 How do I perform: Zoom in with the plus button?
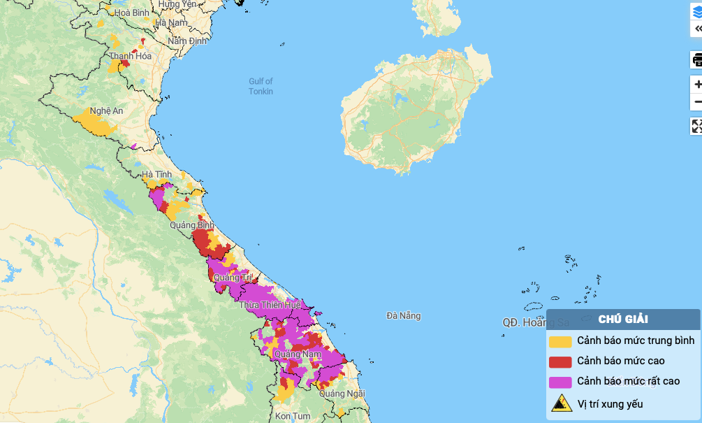pyautogui.click(x=697, y=85)
